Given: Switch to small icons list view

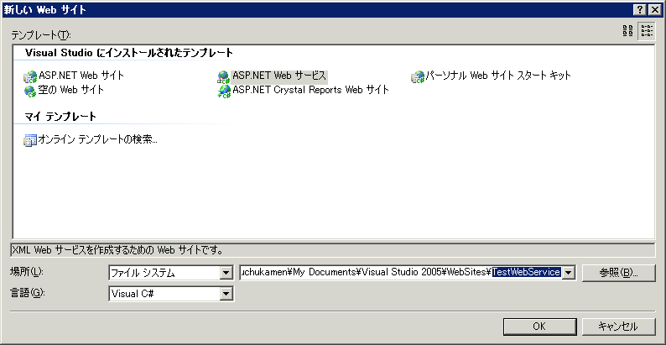Looking at the screenshot, I should [648, 30].
